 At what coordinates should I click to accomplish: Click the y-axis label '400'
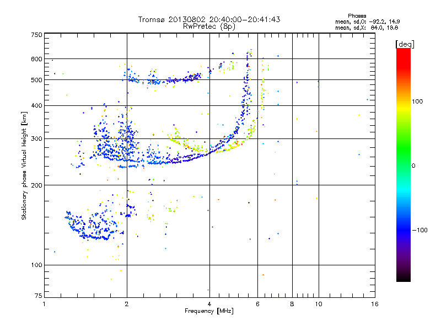36,105
